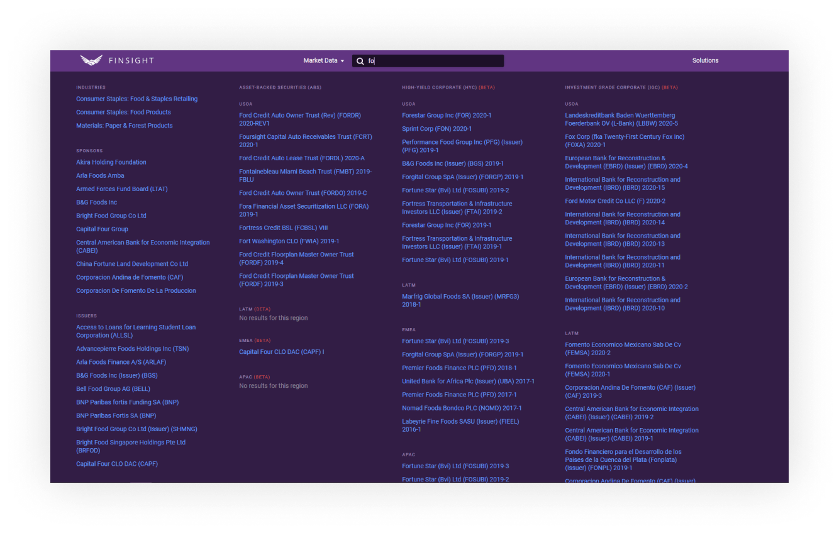This screenshot has width=839, height=533.
Task: Select Materials: Paper & Forest Products
Action: (124, 125)
